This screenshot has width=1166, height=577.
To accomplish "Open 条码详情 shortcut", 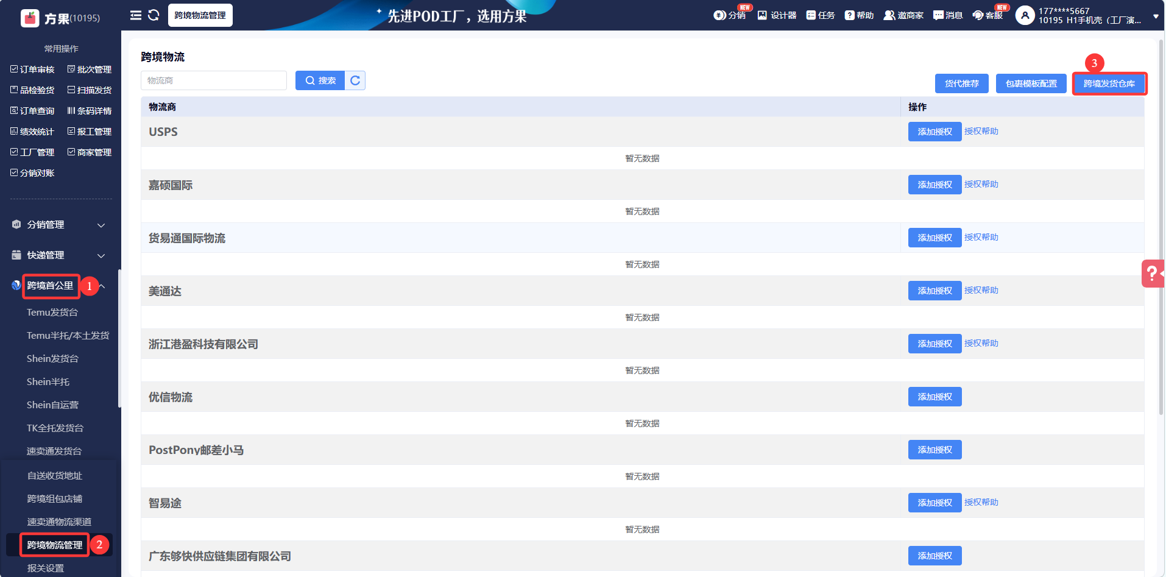I will (90, 111).
